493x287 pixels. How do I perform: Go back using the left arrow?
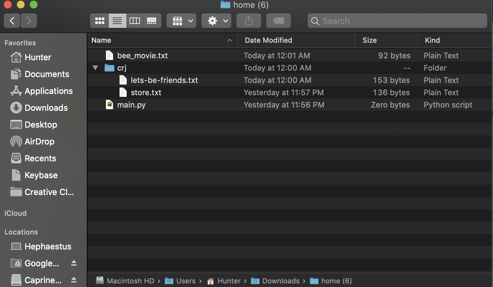point(12,21)
